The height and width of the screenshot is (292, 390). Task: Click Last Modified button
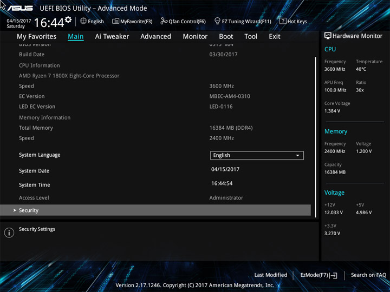pos(271,275)
